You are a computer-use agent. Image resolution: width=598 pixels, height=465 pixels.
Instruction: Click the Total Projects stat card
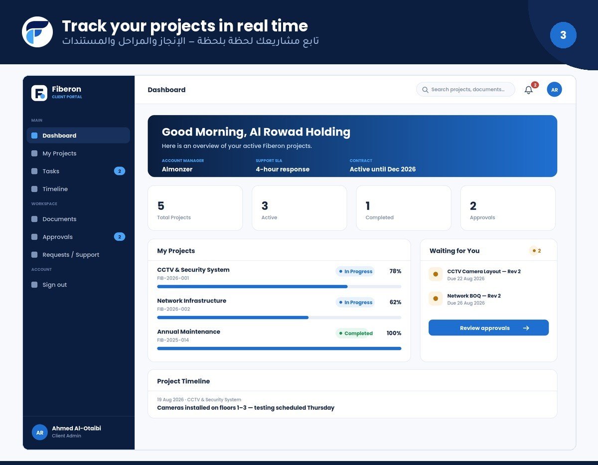point(195,208)
